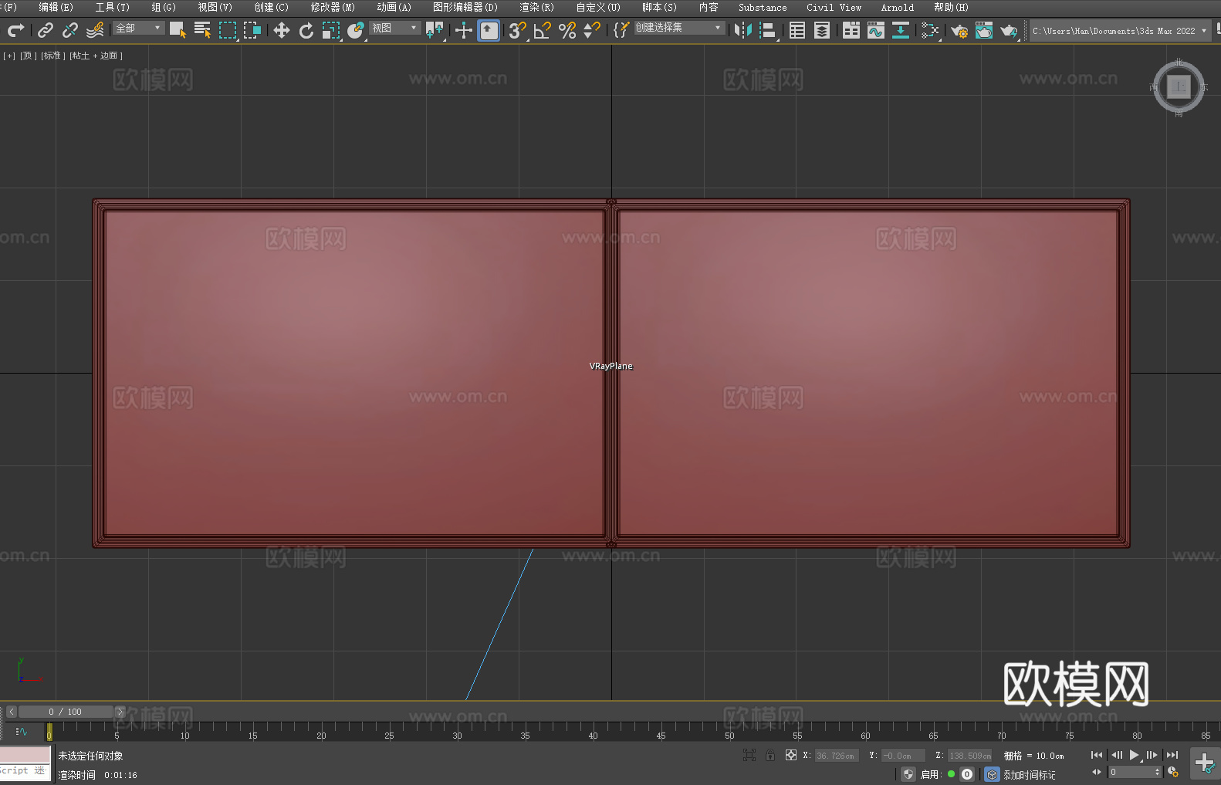Image resolution: width=1221 pixels, height=785 pixels.
Task: Click the Go to End playback button
Action: 1172,755
